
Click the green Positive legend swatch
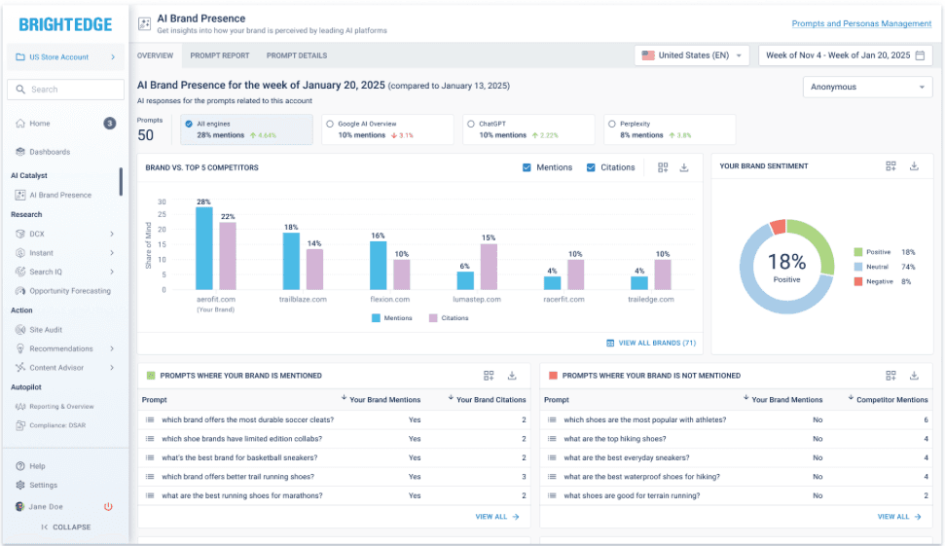(x=857, y=252)
